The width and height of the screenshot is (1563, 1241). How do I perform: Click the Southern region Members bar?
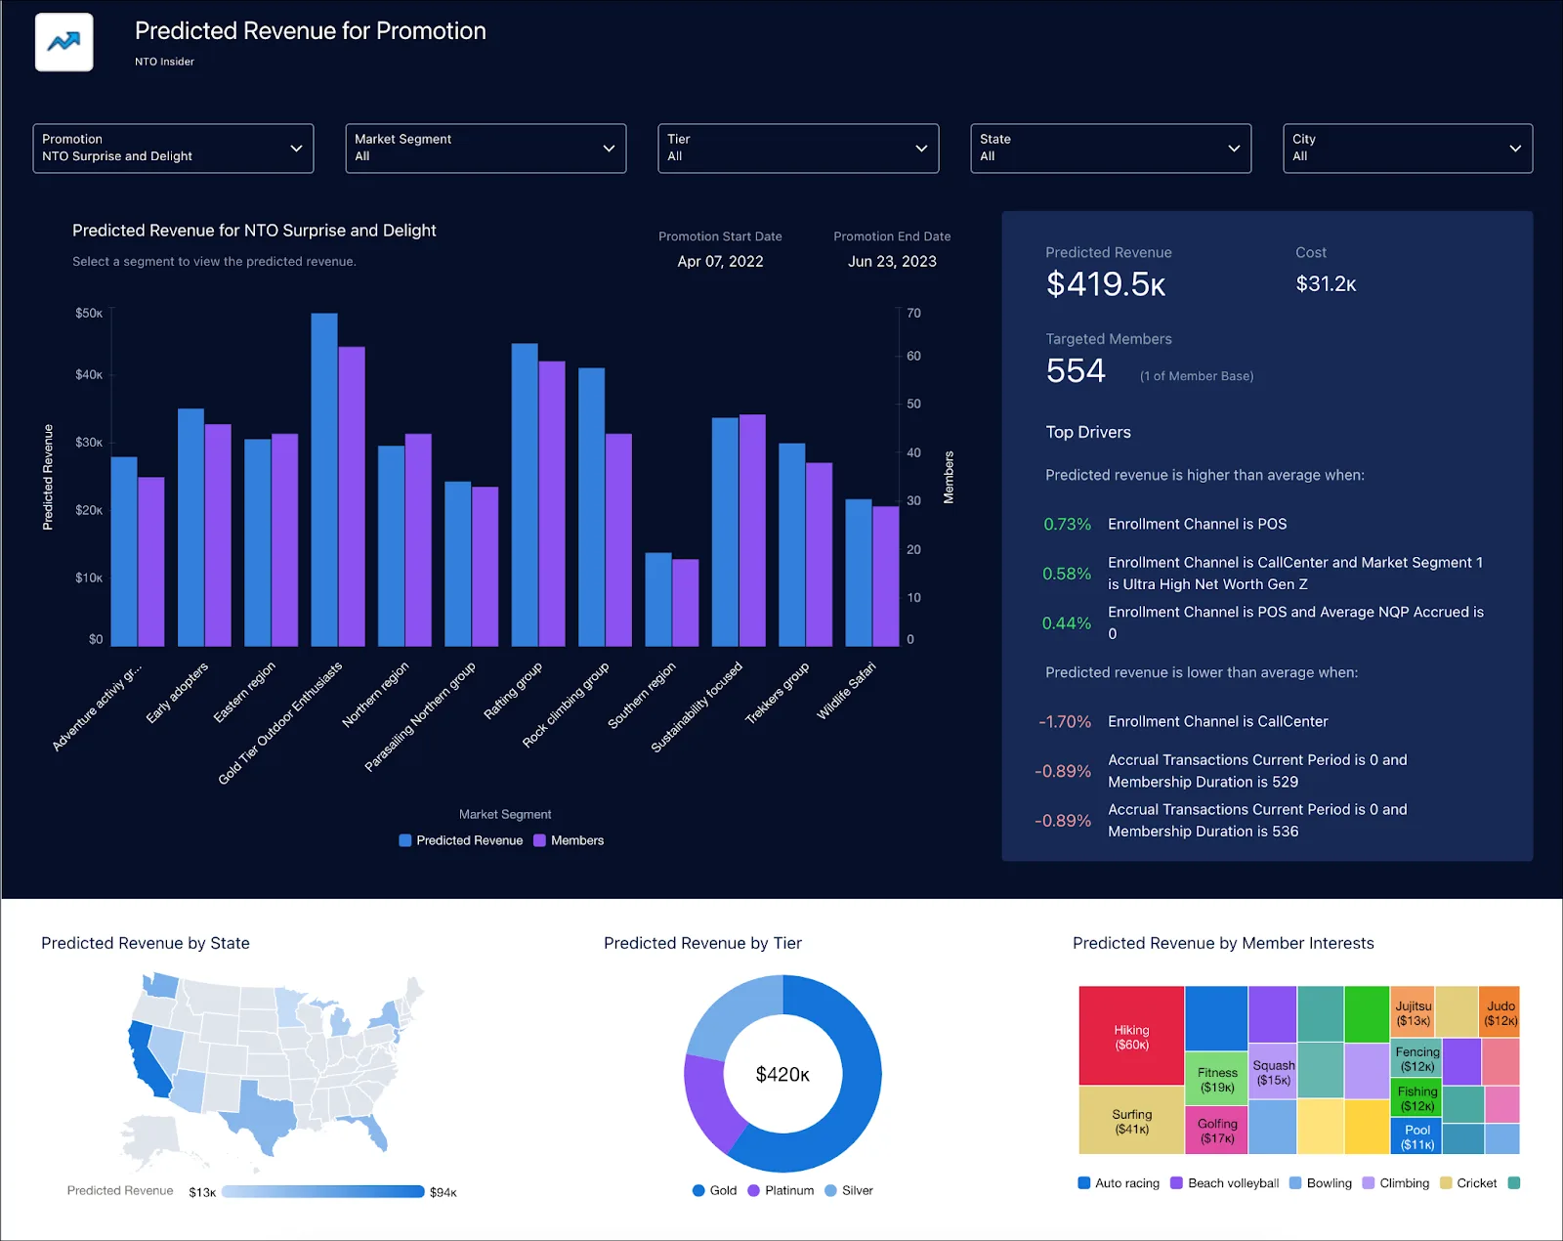coord(686,603)
